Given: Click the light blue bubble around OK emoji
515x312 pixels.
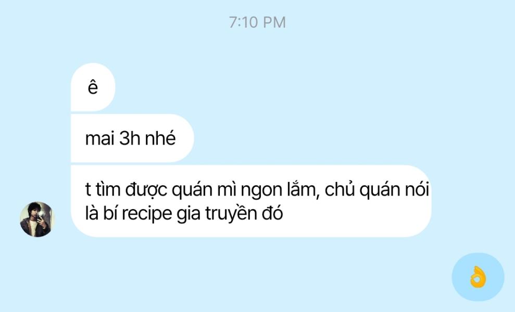Looking at the screenshot, I should (478, 277).
